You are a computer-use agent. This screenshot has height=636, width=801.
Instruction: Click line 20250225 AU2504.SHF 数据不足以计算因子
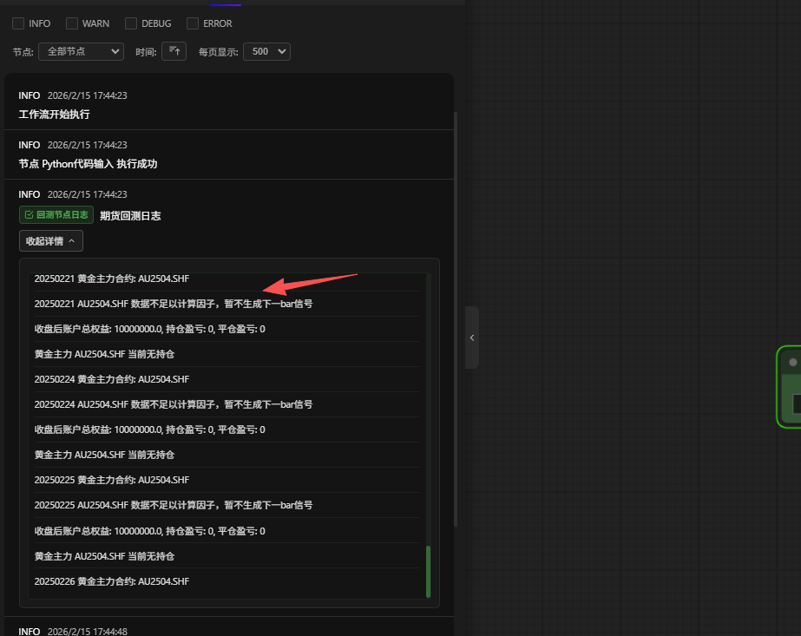tap(174, 505)
